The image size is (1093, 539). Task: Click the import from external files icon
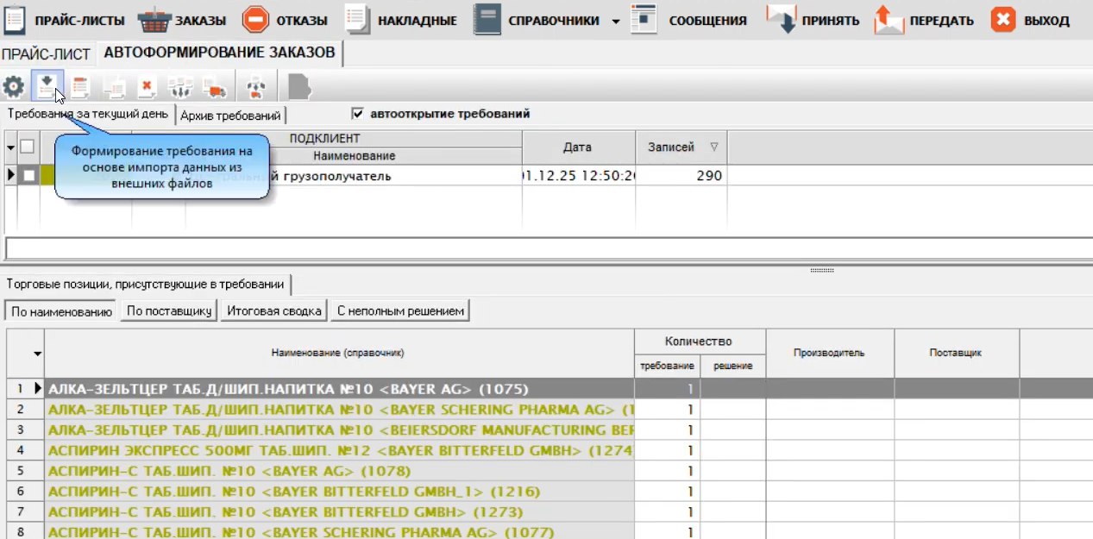(x=47, y=85)
